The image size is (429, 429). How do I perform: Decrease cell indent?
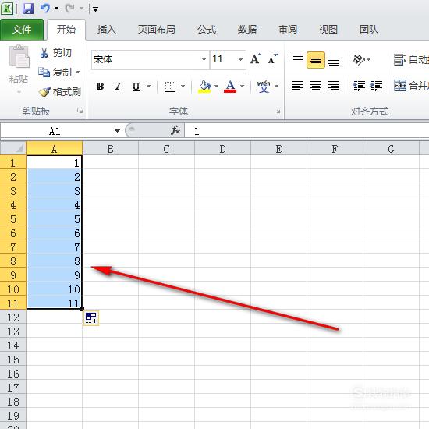tap(359, 86)
